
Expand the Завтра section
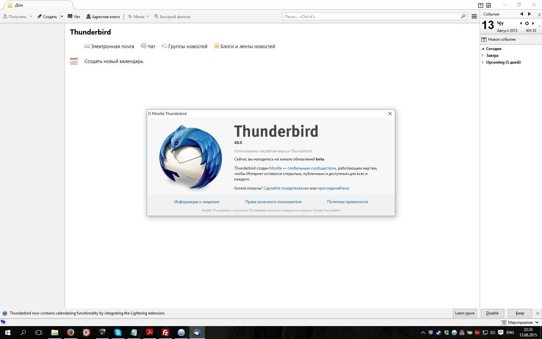(483, 56)
